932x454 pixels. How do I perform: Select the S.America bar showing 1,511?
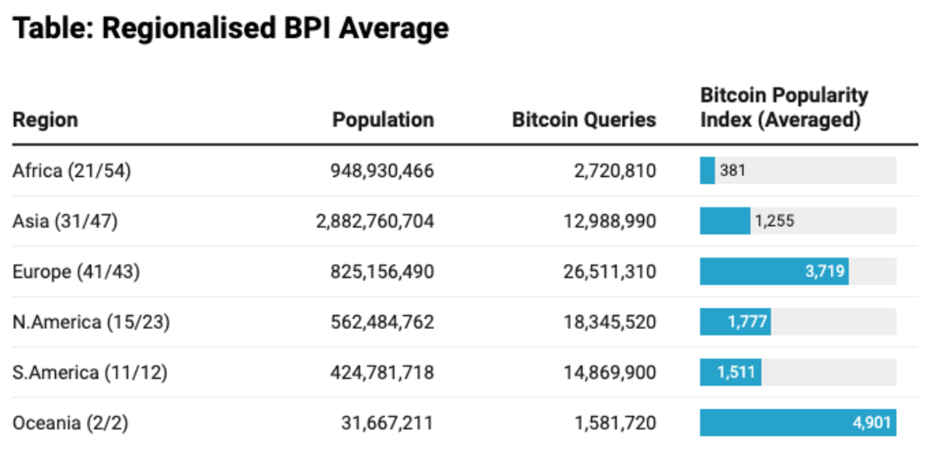[730, 373]
